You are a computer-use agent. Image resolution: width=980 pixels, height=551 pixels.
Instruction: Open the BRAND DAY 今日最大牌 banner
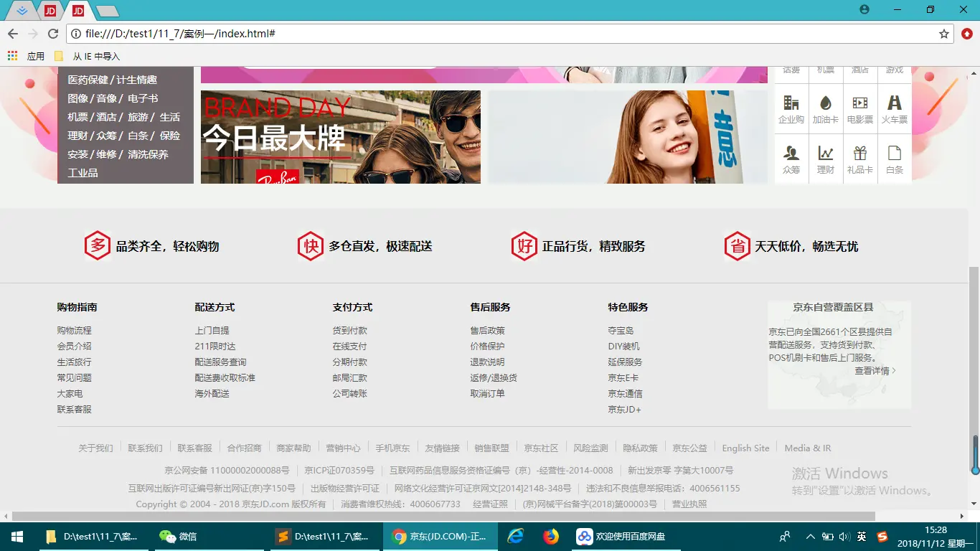[x=341, y=137]
